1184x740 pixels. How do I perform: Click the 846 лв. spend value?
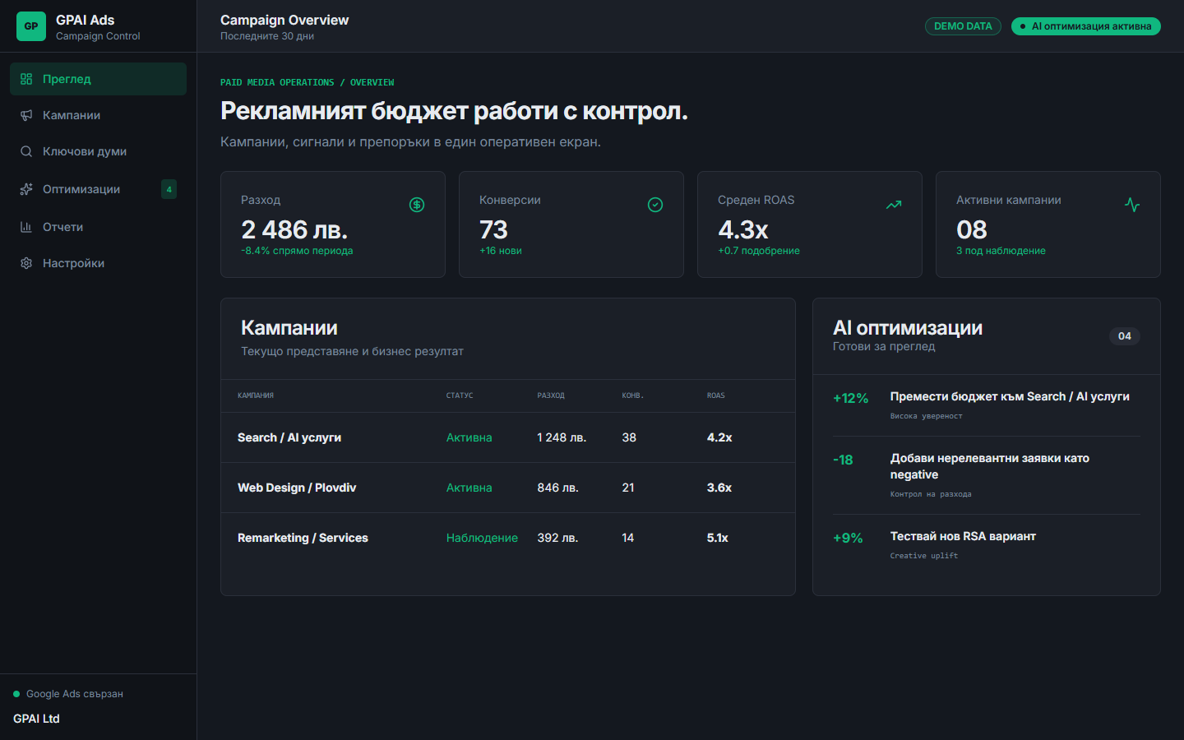pyautogui.click(x=558, y=488)
